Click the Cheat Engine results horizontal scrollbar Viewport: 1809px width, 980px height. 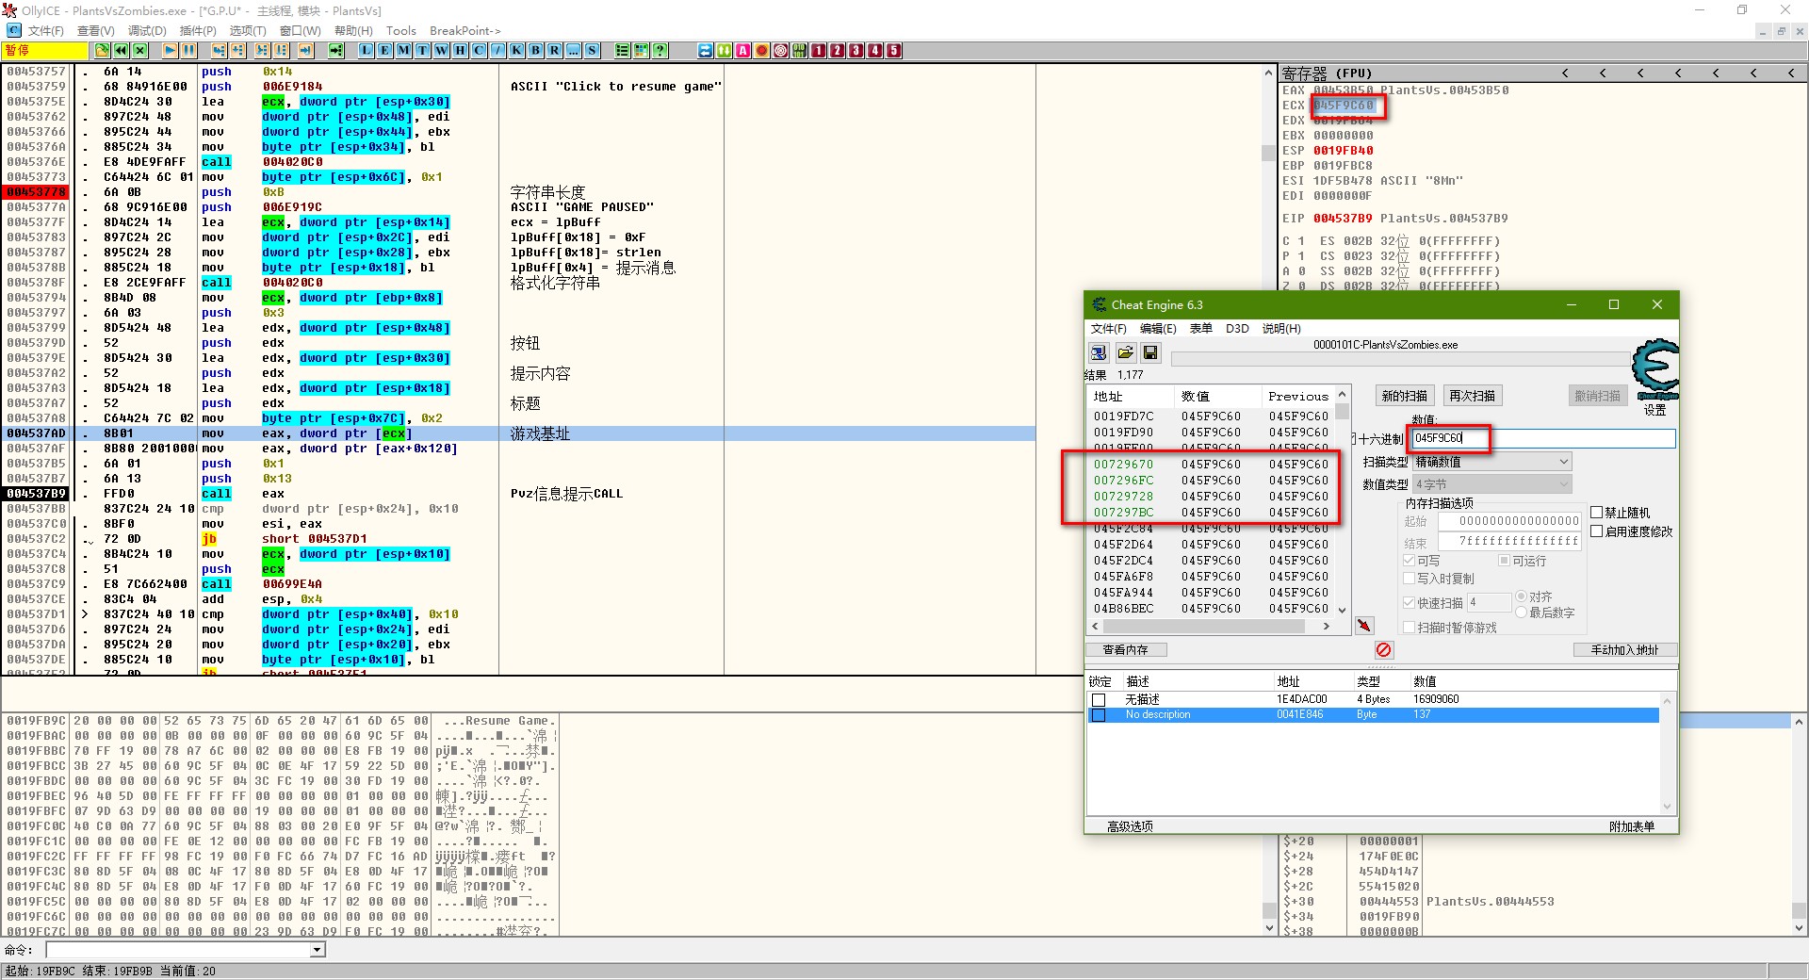(x=1212, y=626)
